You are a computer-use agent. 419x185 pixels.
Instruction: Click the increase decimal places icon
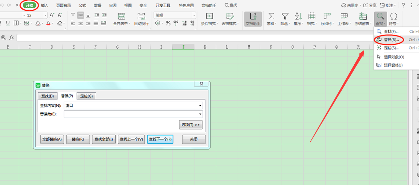click(184, 23)
